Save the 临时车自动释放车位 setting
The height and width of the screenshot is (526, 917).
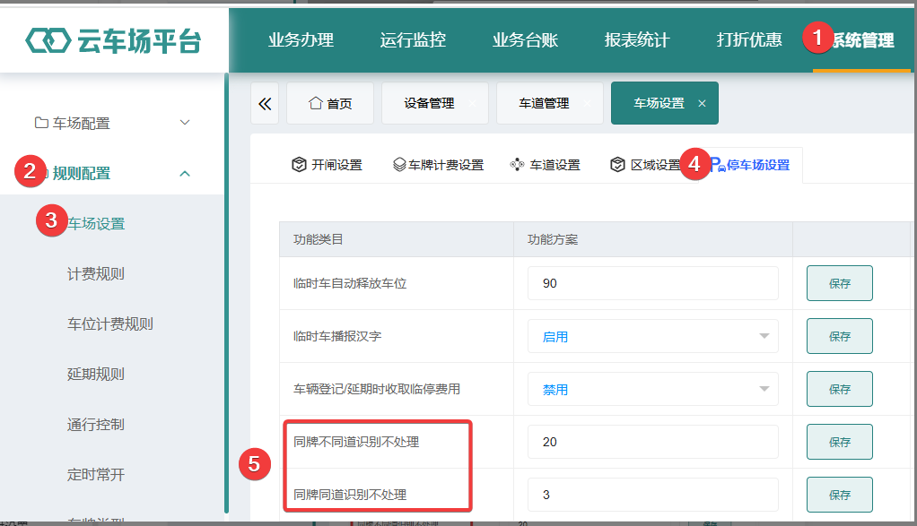click(x=839, y=283)
